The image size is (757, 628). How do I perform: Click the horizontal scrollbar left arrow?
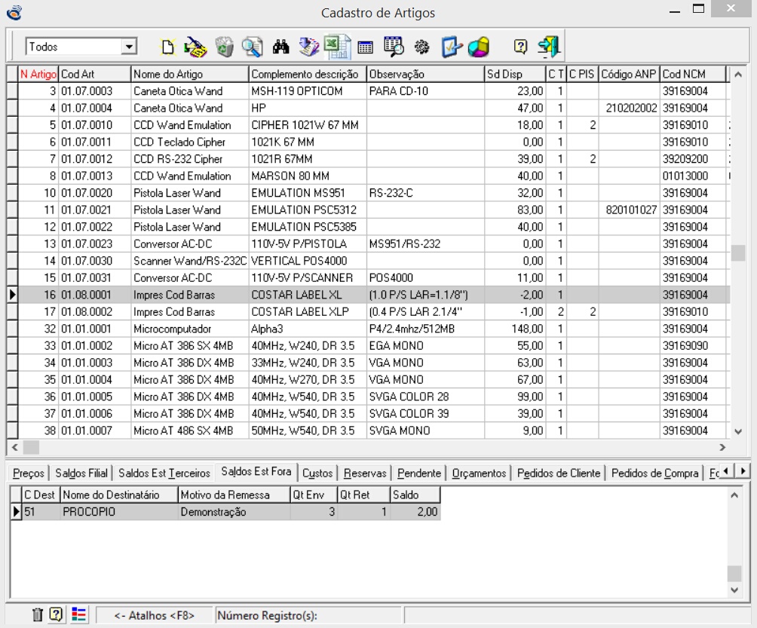click(x=15, y=448)
